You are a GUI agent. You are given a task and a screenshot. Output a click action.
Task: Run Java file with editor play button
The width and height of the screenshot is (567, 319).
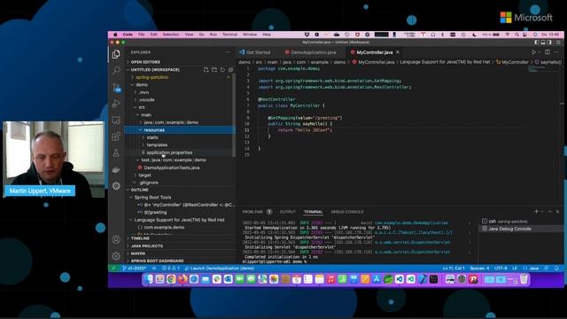[x=533, y=52]
